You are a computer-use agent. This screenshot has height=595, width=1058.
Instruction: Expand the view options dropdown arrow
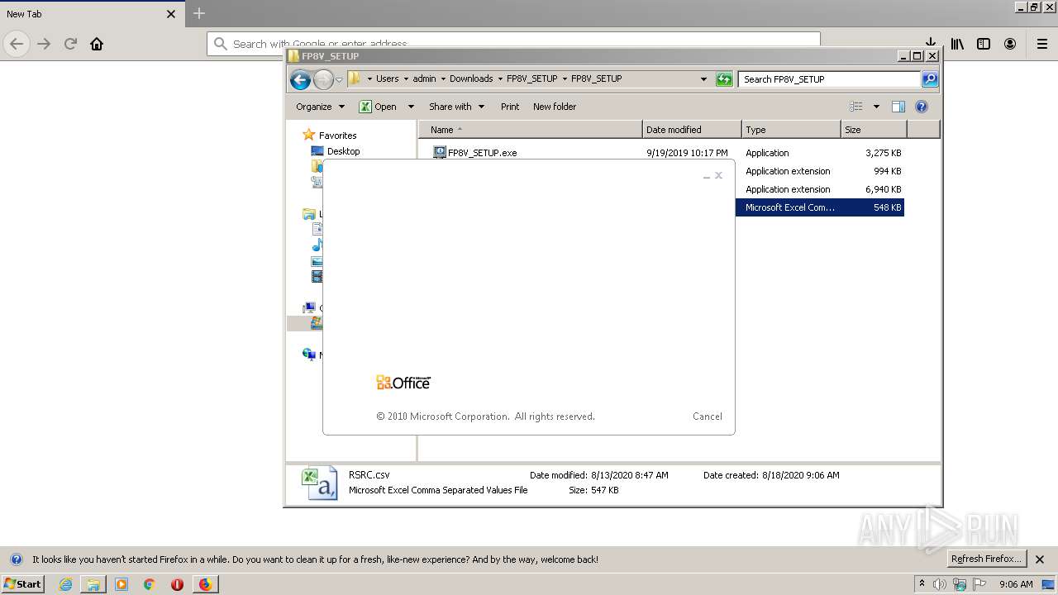pos(876,107)
